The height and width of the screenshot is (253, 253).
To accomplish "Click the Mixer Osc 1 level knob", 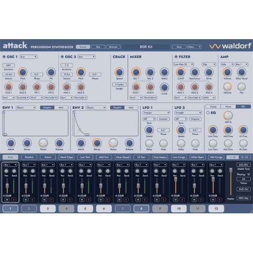I will (136, 72).
